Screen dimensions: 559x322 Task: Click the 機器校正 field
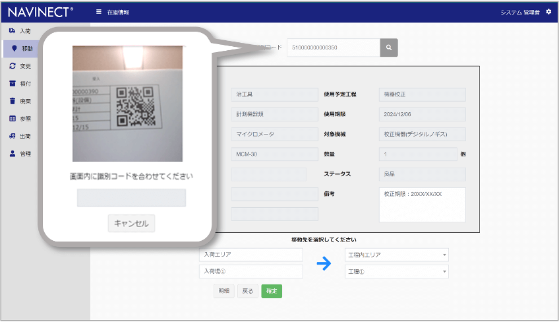point(422,94)
